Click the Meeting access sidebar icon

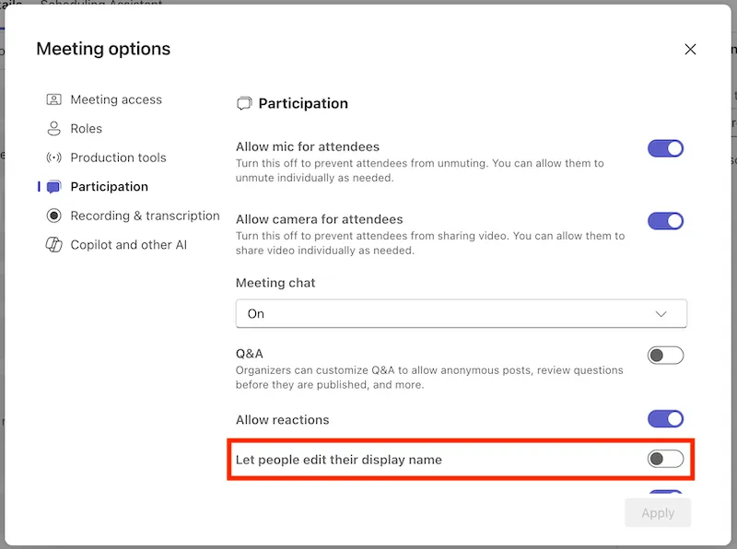(x=53, y=99)
